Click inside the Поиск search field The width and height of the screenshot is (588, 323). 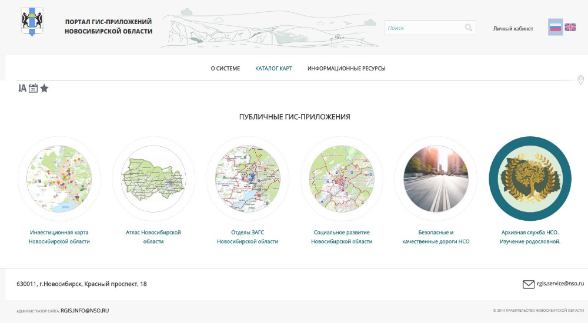(423, 28)
